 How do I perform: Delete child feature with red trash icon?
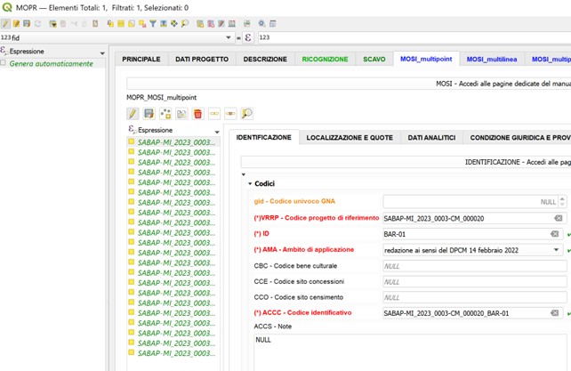[197, 114]
